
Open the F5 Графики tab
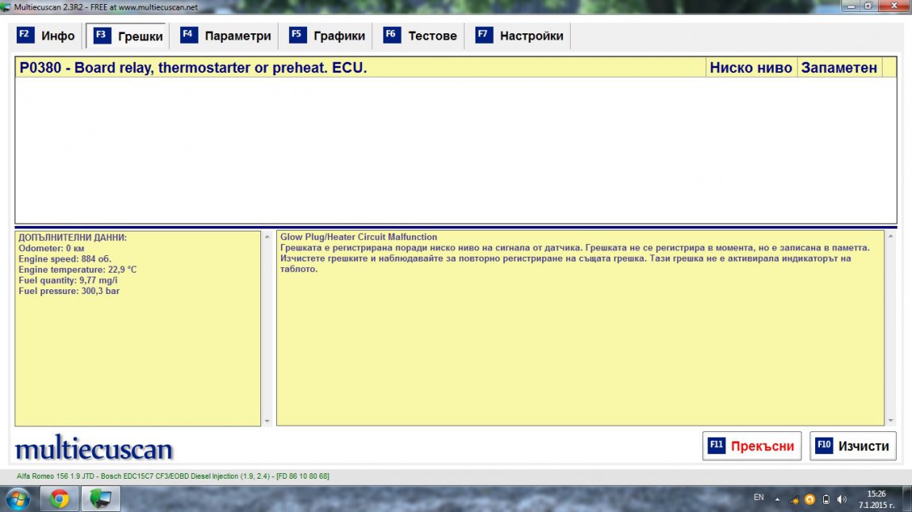[328, 36]
